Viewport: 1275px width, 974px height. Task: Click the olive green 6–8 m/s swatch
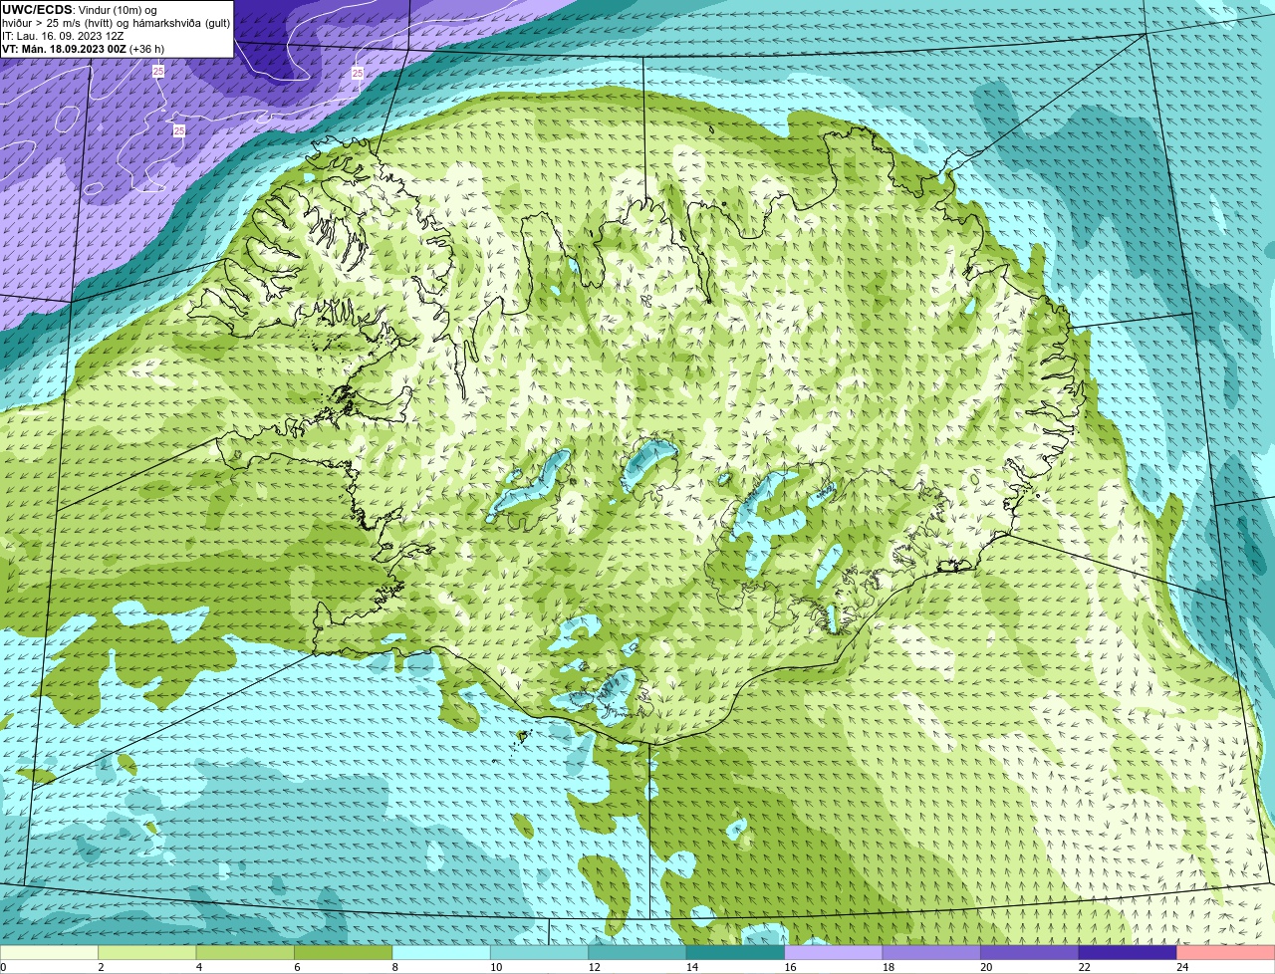[x=344, y=952]
